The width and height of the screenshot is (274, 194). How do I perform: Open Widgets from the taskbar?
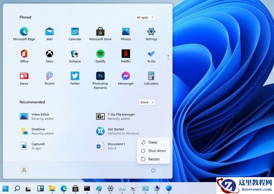(x=41, y=188)
